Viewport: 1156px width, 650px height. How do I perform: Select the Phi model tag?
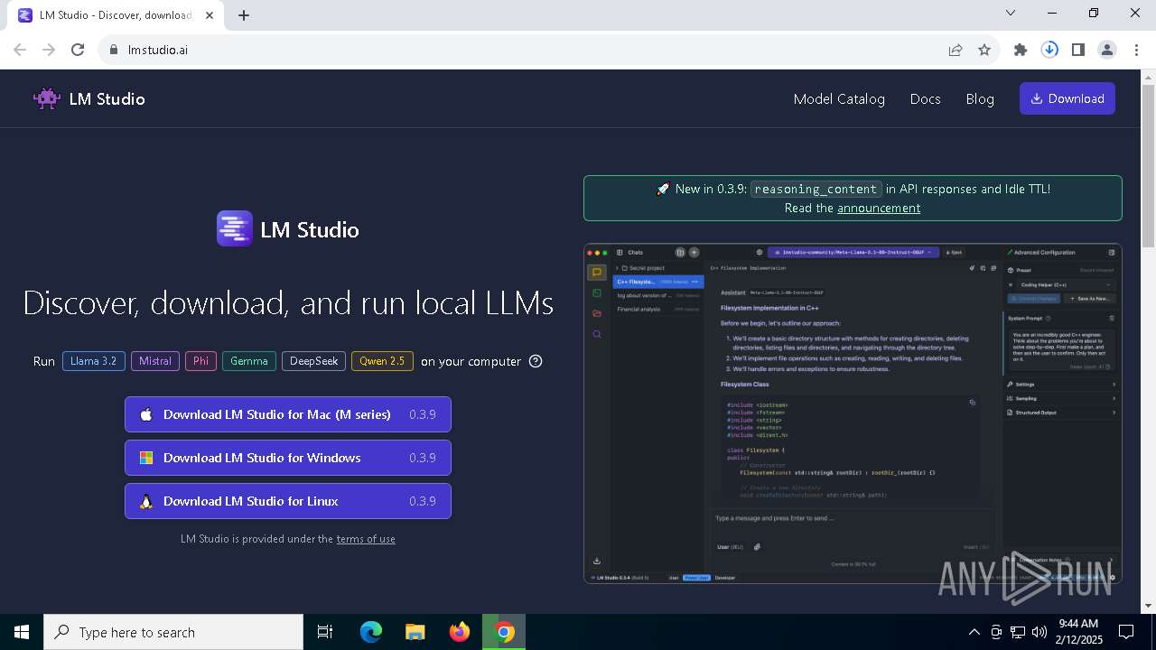coord(200,361)
